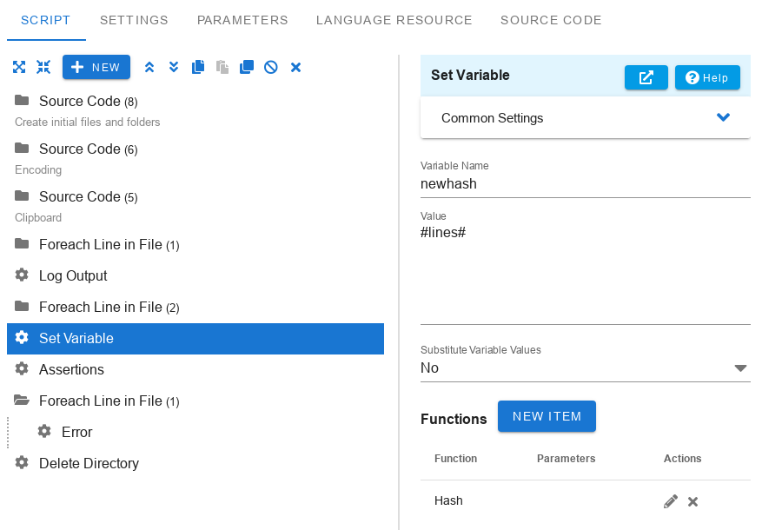Edit the Hash function pencil icon
Screen dimensions: 762x530
[x=671, y=501]
